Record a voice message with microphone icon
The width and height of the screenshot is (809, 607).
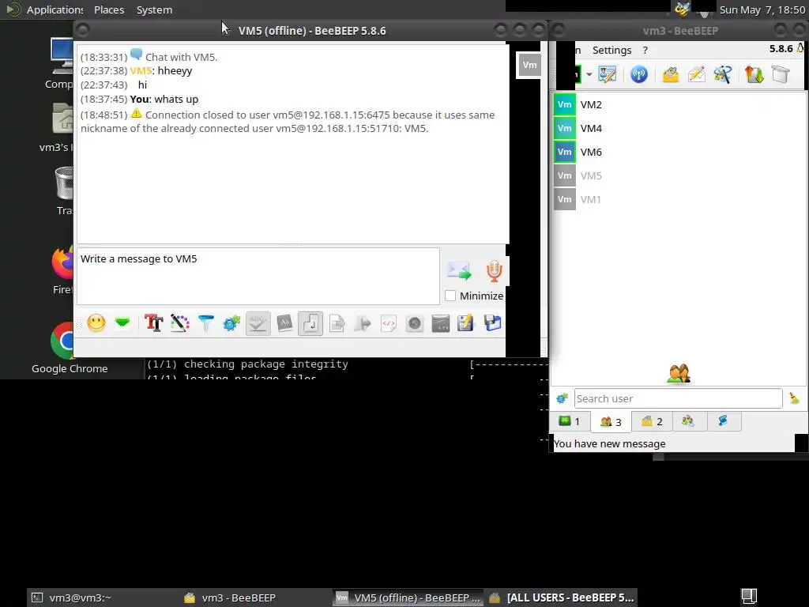point(494,271)
